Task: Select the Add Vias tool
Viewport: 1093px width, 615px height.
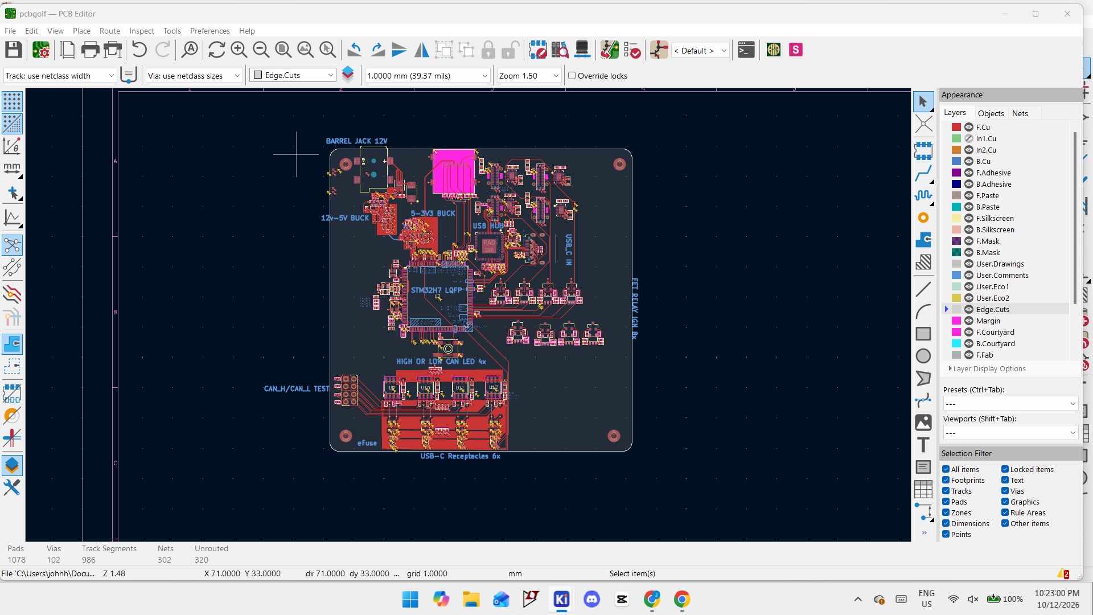Action: coord(923,218)
